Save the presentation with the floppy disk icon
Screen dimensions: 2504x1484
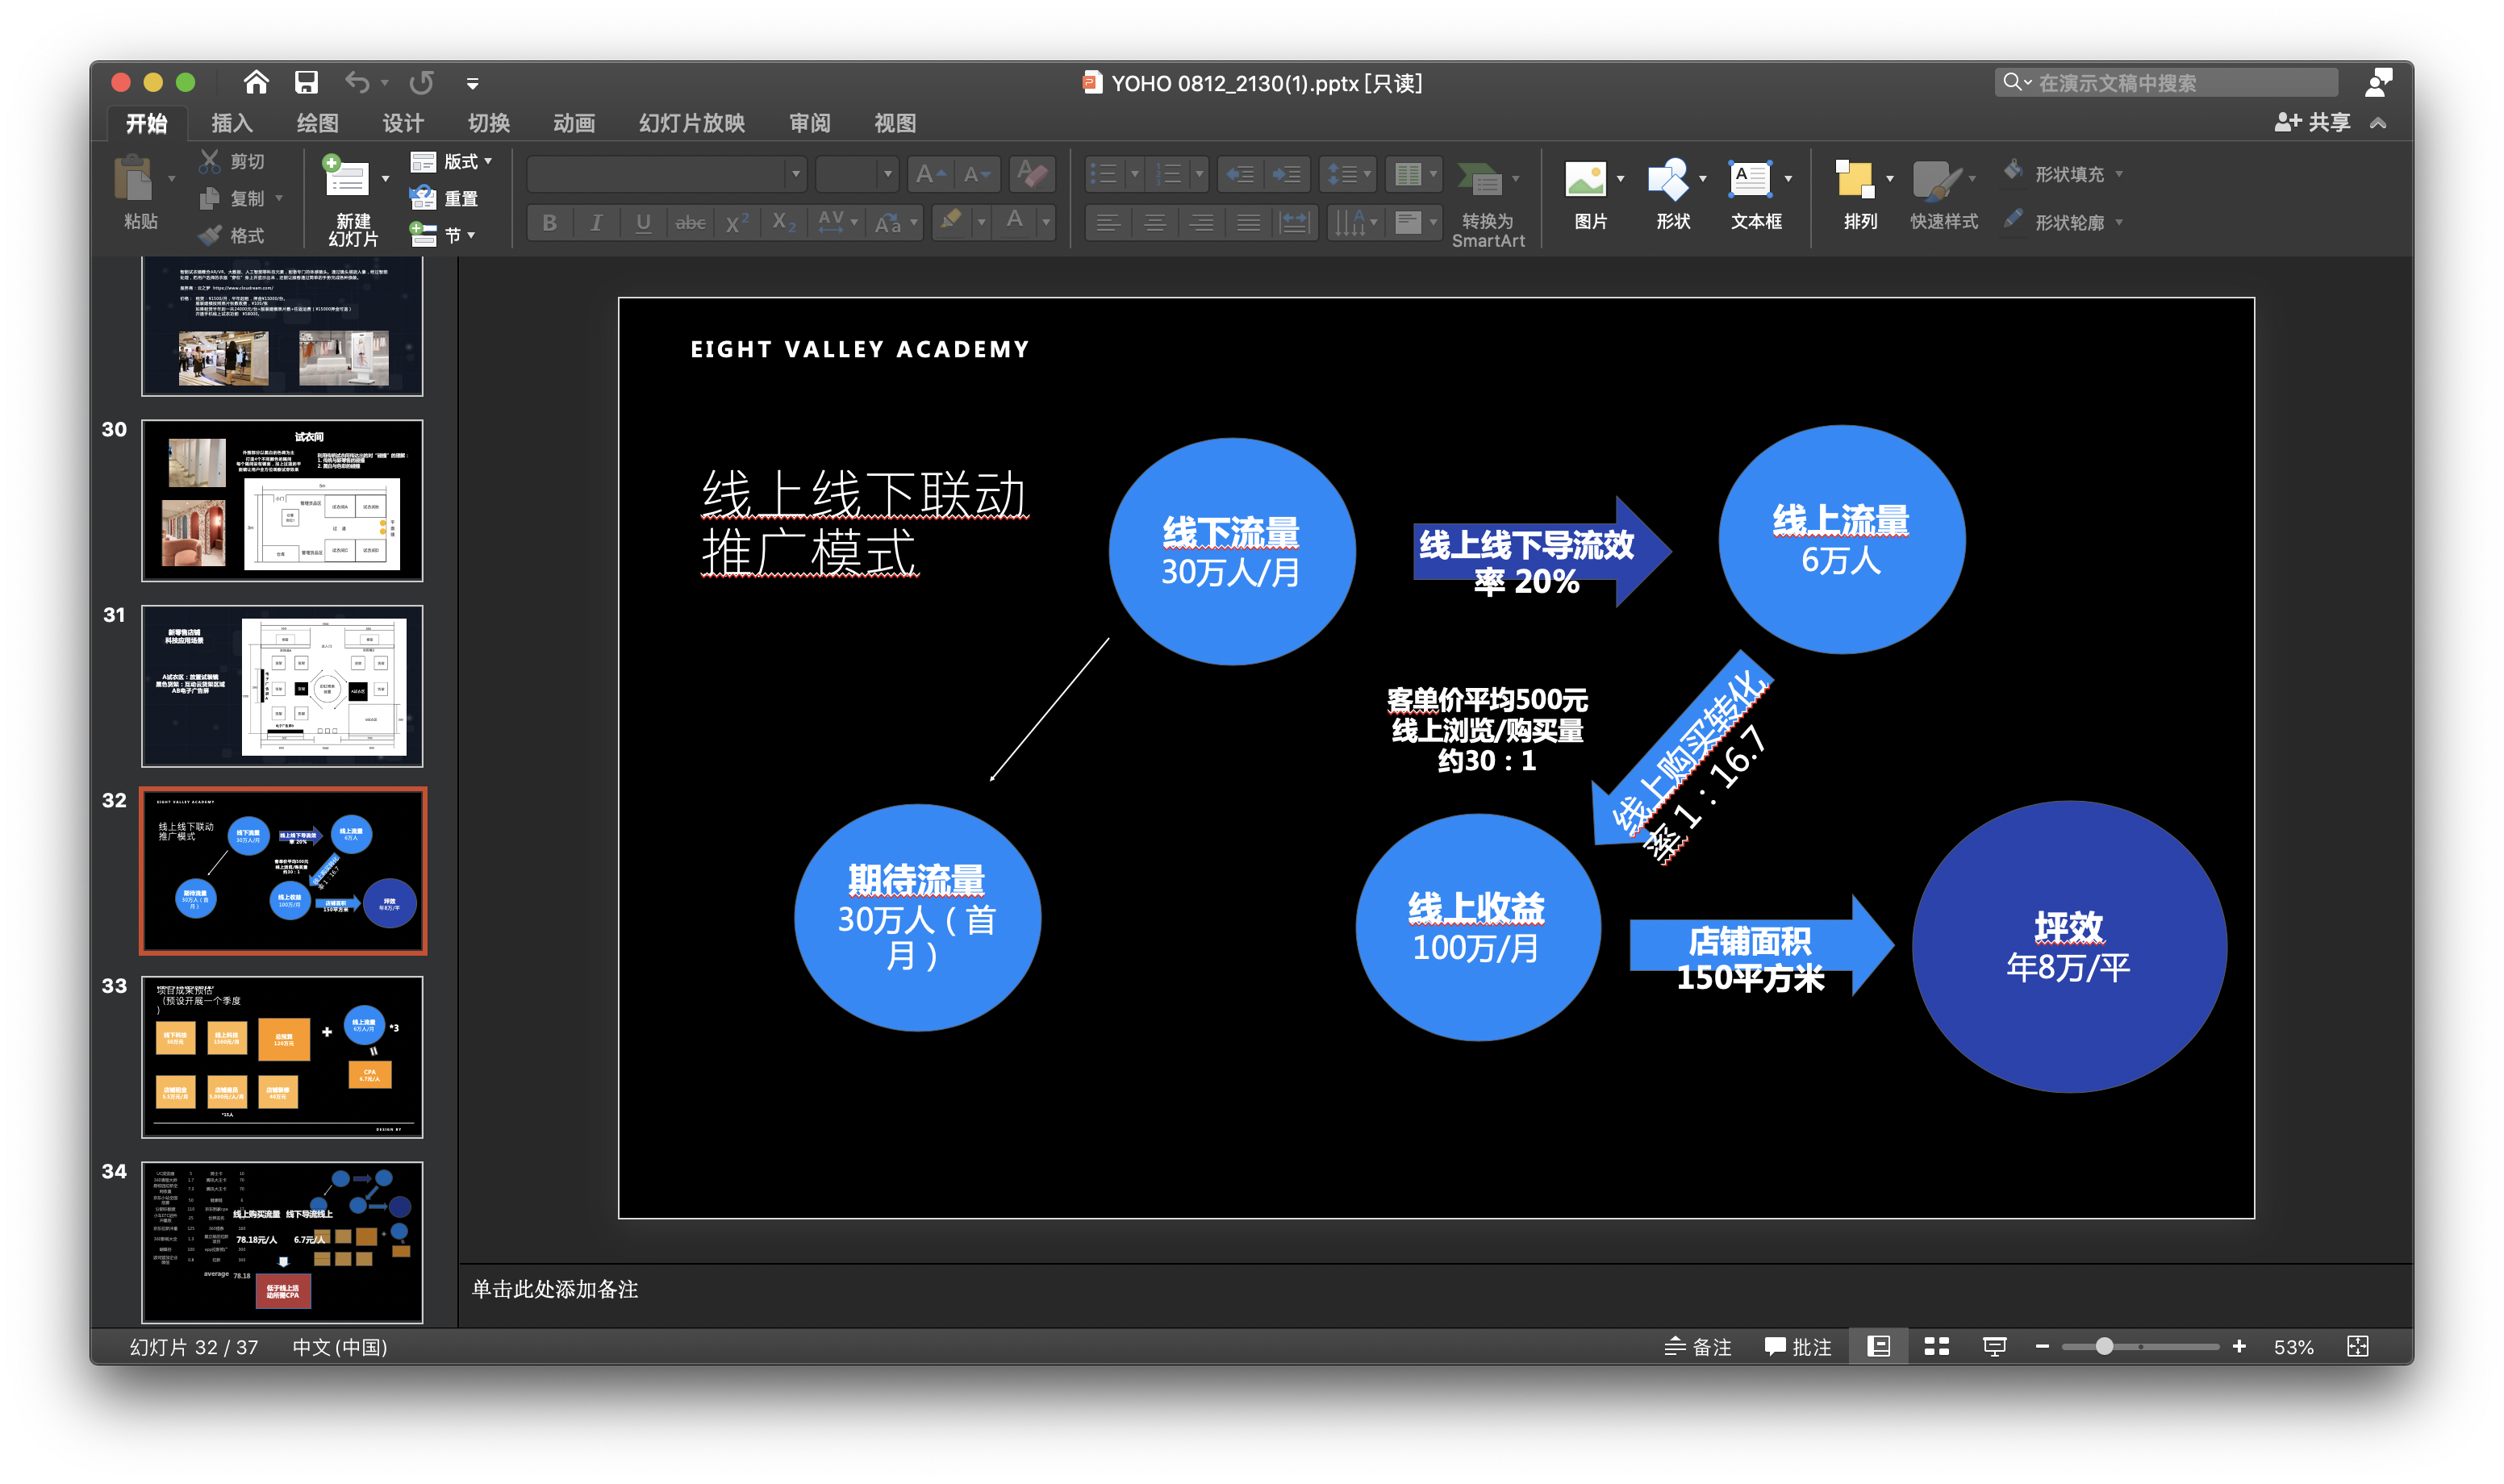pyautogui.click(x=306, y=82)
